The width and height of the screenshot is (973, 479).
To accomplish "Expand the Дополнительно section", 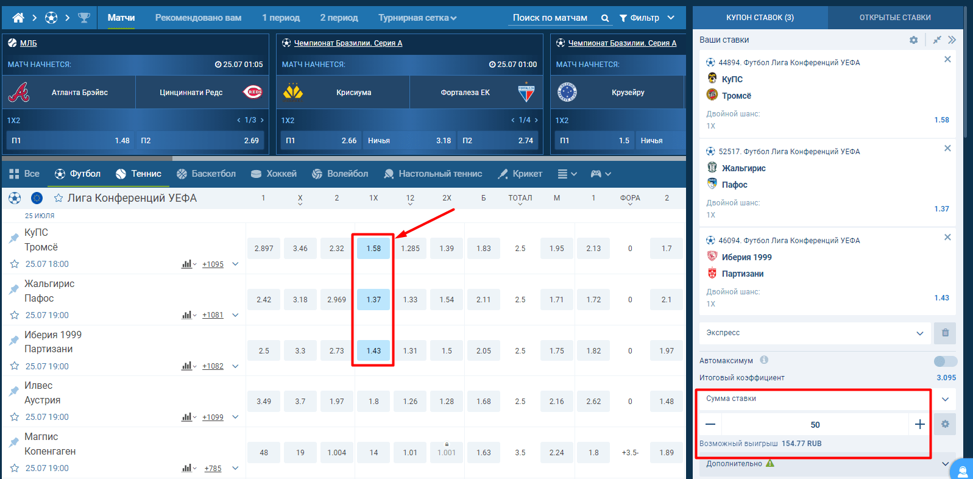I will (x=945, y=464).
